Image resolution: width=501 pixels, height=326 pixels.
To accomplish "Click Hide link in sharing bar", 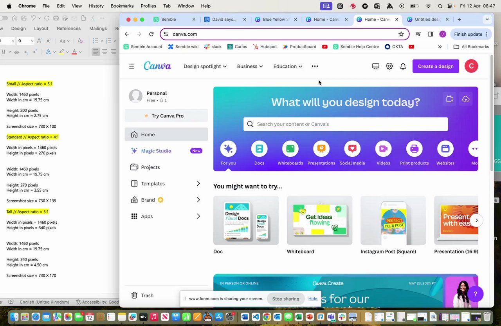I will (x=313, y=299).
